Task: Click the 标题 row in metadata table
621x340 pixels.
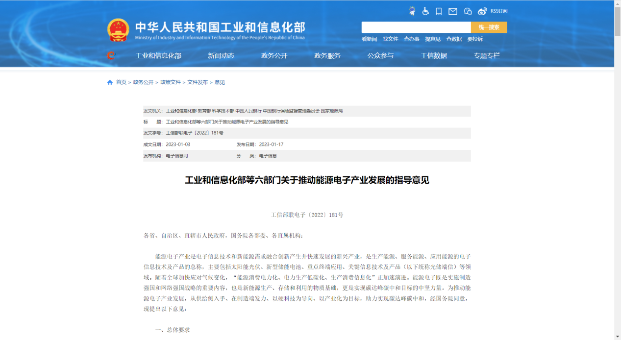Action: pos(307,122)
